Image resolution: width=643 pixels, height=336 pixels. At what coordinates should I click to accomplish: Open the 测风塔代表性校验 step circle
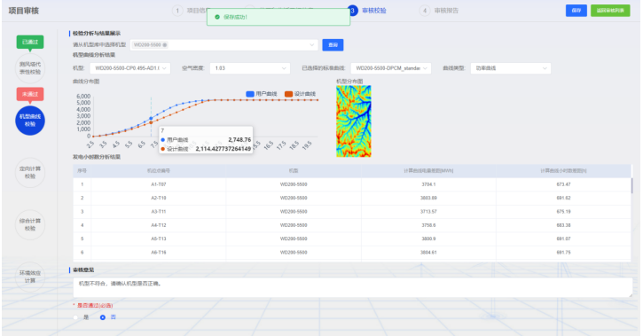[30, 68]
